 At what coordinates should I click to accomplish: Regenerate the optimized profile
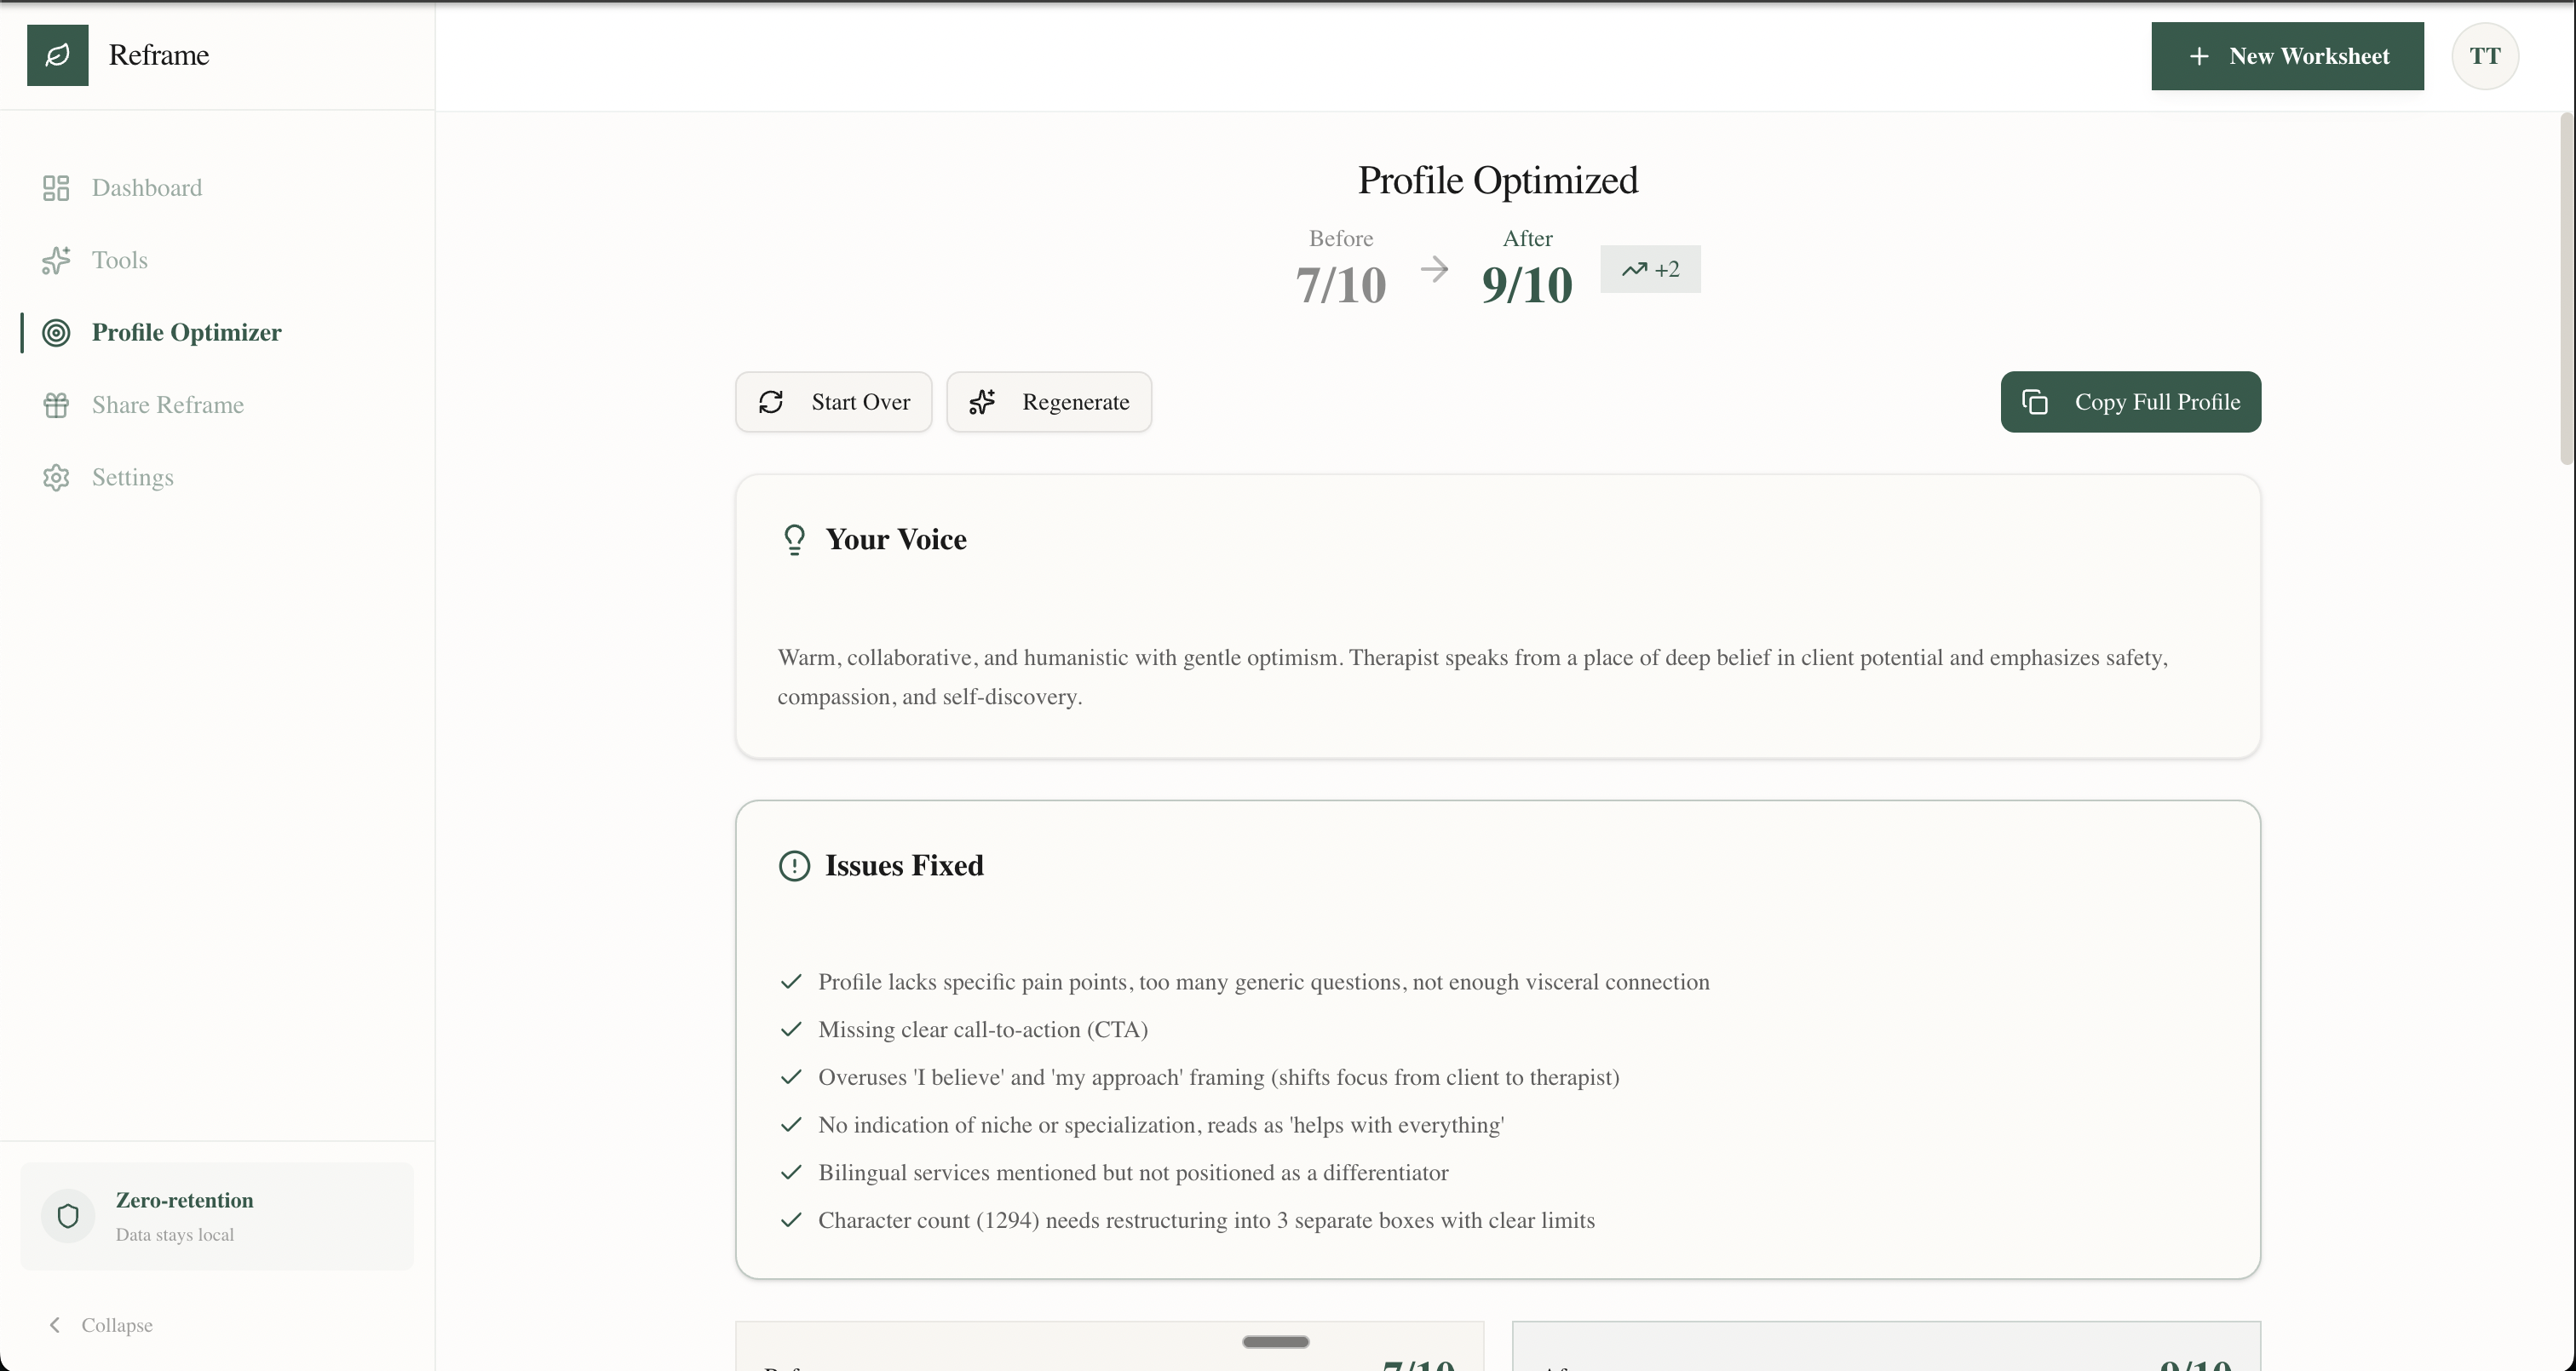pos(1049,402)
